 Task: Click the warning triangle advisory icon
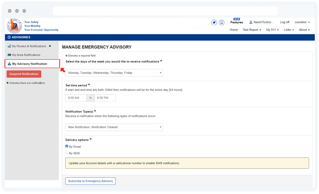point(9,64)
